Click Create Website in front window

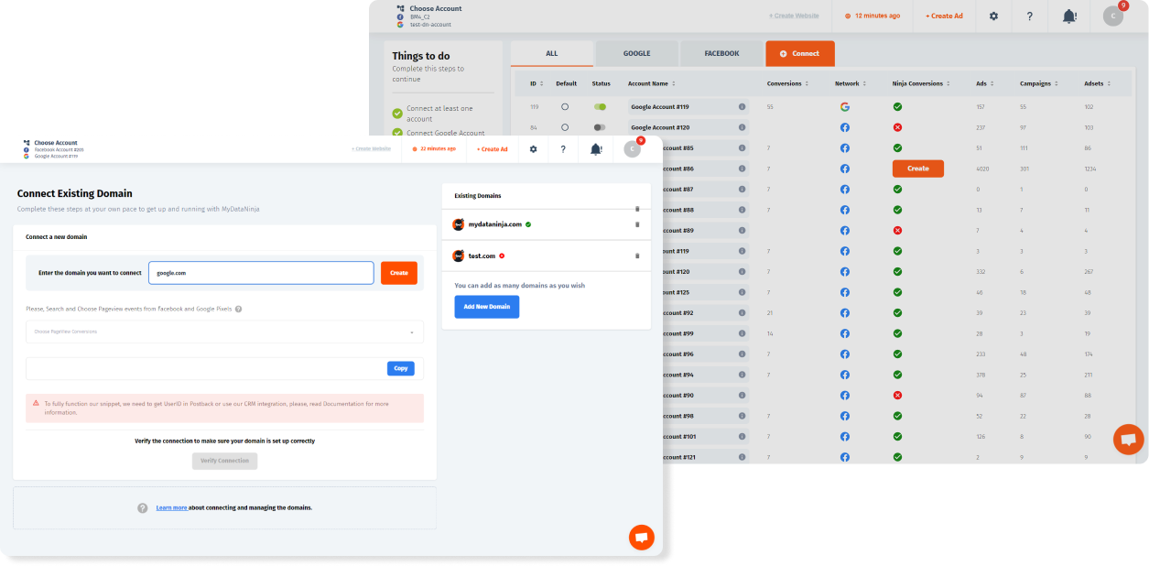point(371,148)
